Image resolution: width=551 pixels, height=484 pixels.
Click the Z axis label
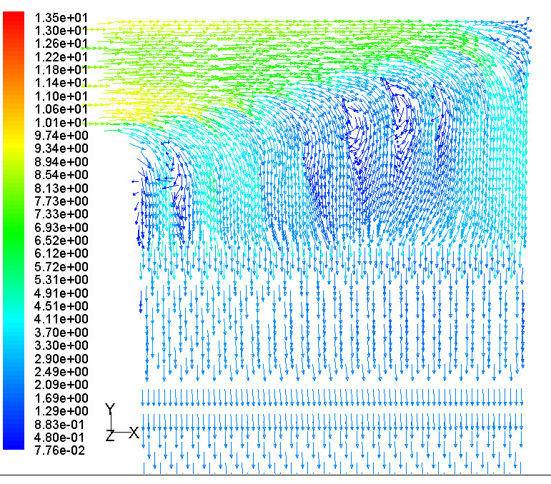109,435
